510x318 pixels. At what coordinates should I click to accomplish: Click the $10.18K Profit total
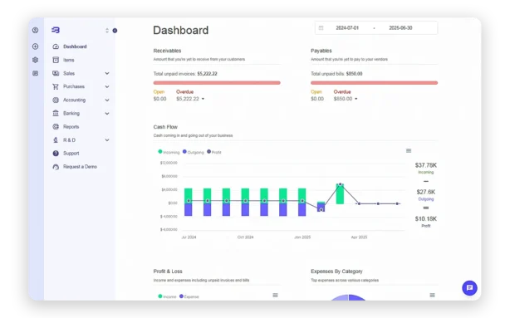(426, 218)
